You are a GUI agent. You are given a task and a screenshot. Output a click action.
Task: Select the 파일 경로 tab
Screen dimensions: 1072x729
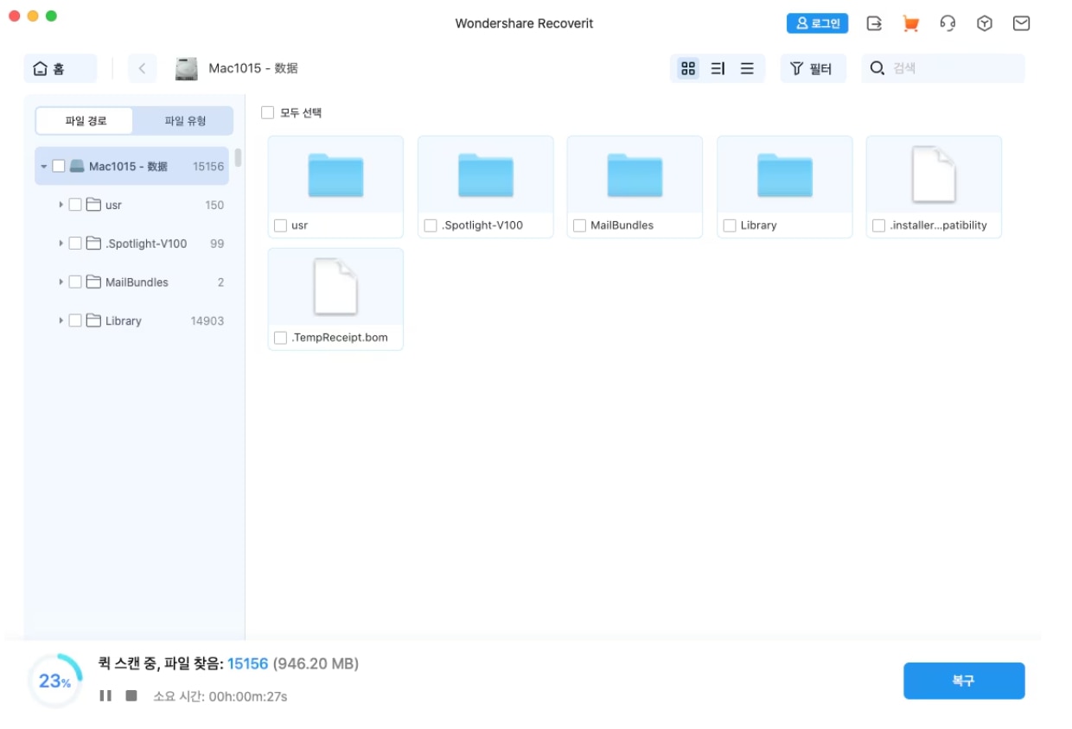pyautogui.click(x=86, y=121)
